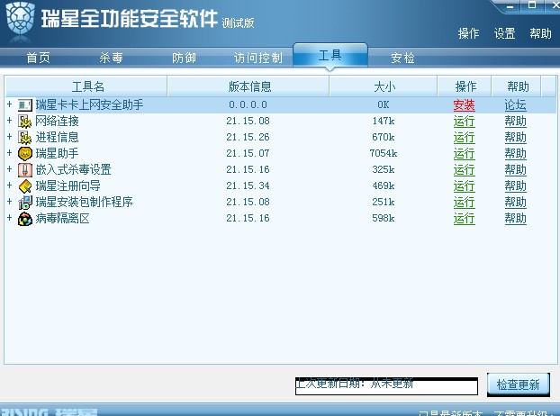The width and height of the screenshot is (560, 416).
Task: Click 运行 for 病毒隔离区
Action: 464,218
